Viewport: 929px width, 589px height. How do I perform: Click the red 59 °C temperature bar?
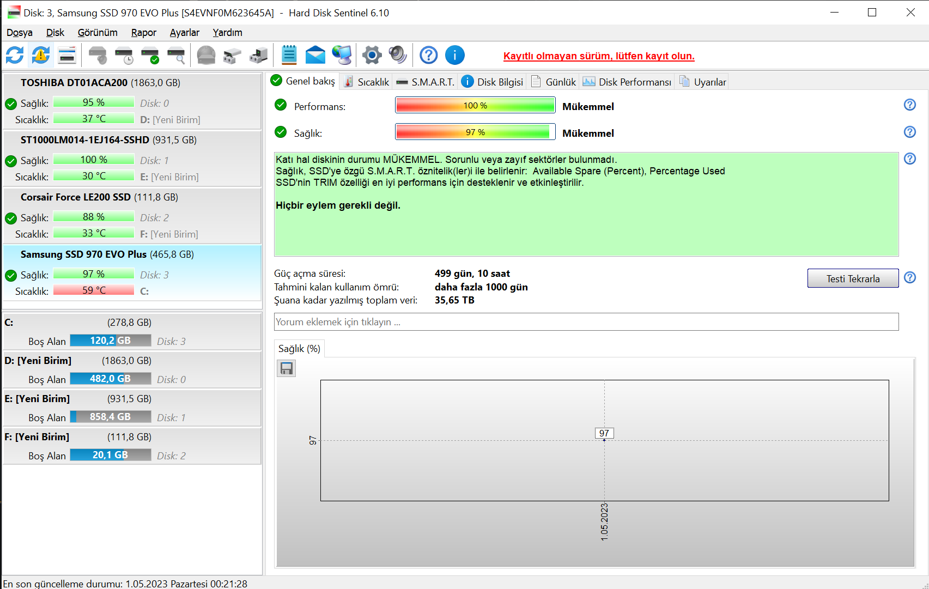(x=94, y=290)
